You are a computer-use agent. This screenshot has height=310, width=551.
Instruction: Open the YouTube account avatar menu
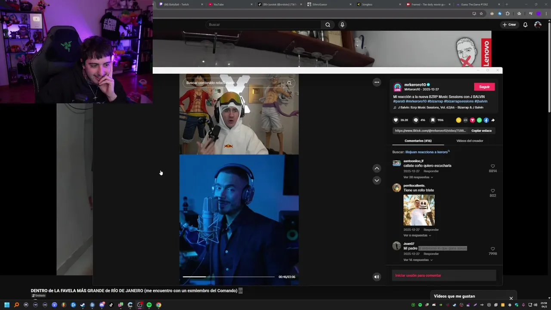click(x=538, y=25)
